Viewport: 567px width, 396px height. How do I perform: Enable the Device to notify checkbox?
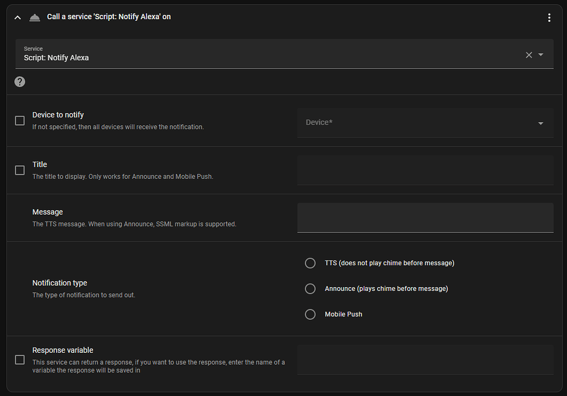pyautogui.click(x=20, y=120)
